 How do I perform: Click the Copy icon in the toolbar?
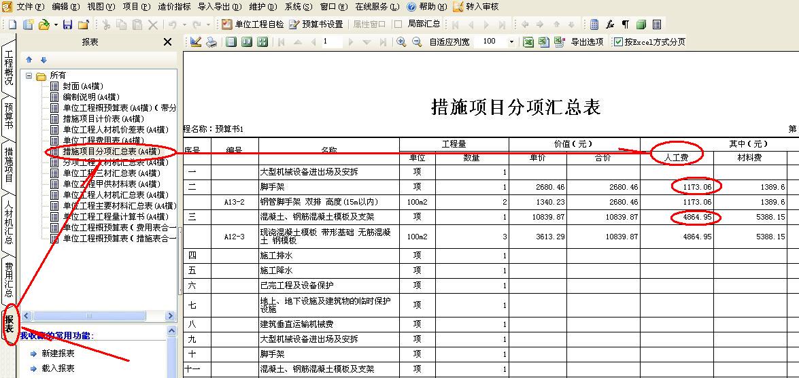pos(121,24)
